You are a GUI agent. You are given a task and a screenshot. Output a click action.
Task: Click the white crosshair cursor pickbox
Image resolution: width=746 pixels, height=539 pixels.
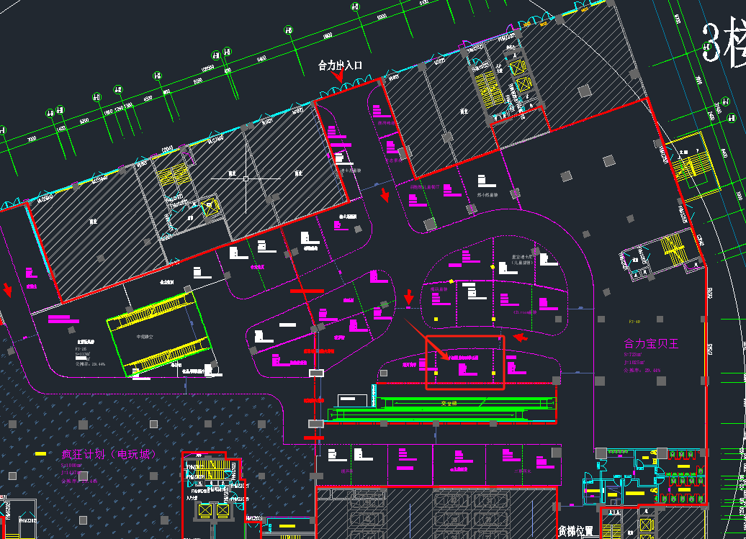click(x=246, y=178)
